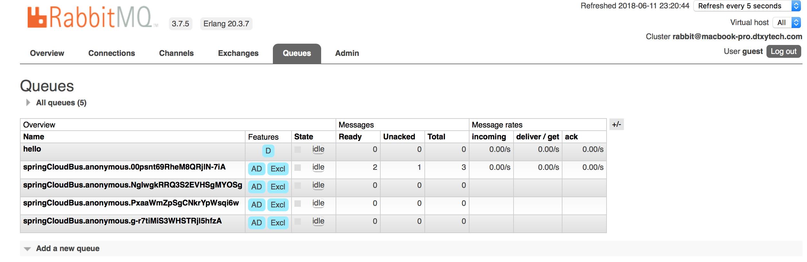Open the springCloudBus.anonymous.00psnt69RheM8QRjlN-7iA queue
Image resolution: width=807 pixels, height=262 pixels.
124,167
